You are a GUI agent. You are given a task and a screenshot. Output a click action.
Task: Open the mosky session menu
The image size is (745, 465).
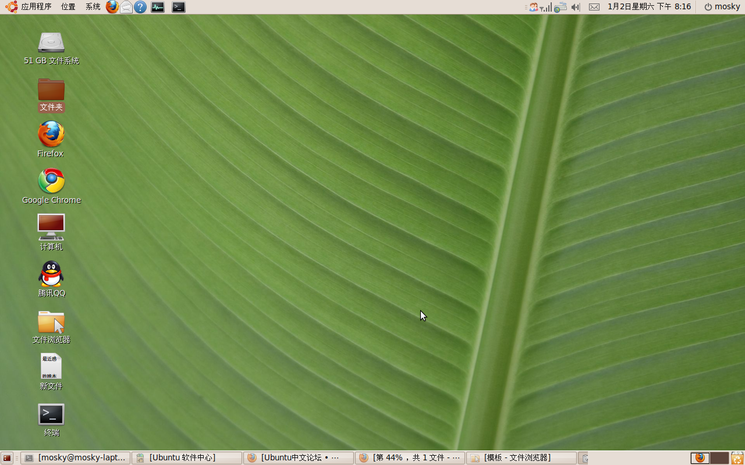coord(722,7)
